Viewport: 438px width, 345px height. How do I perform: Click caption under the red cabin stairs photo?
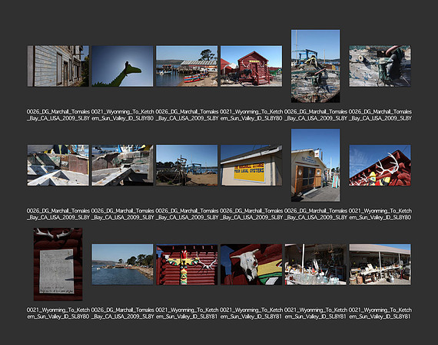click(251, 115)
